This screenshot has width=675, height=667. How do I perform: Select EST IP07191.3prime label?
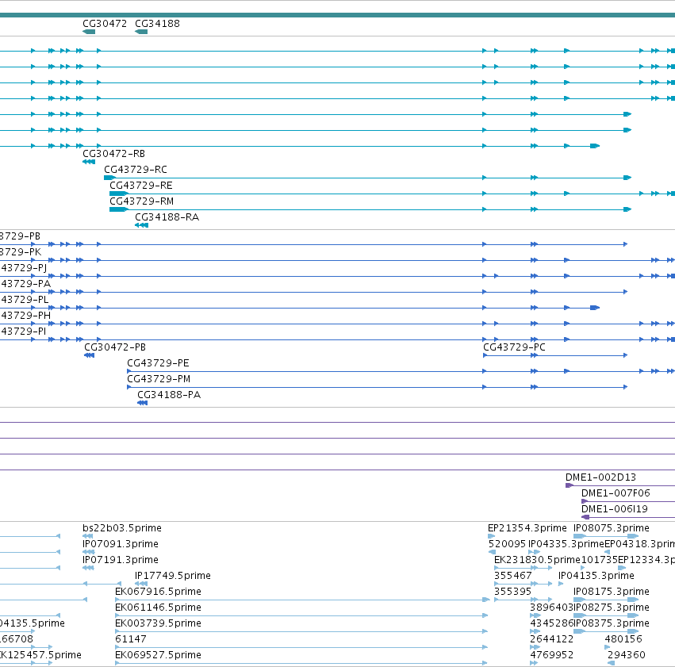(x=120, y=560)
